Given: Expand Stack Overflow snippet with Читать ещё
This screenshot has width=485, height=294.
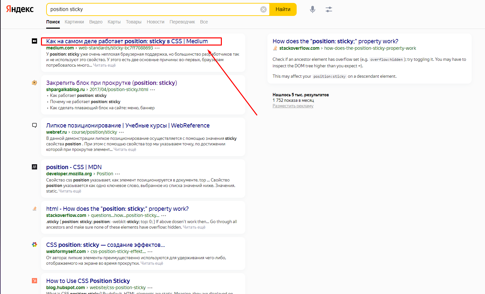Looking at the screenshot, I should [x=194, y=227].
